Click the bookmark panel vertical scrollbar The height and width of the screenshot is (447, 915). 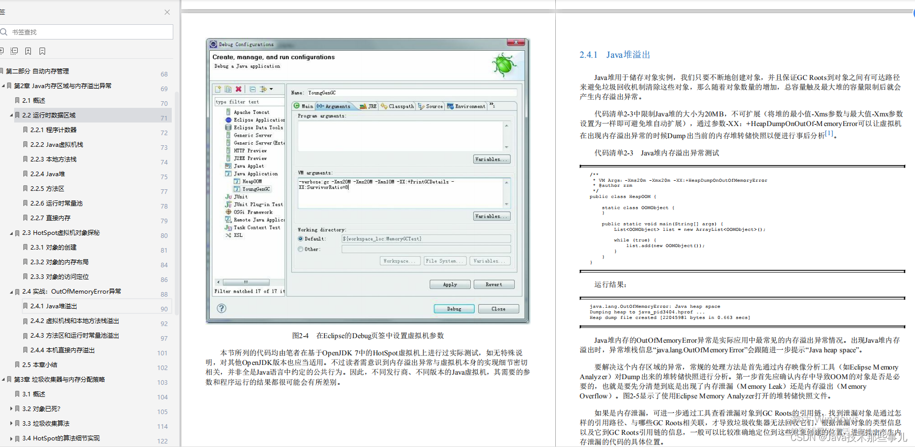(177, 202)
